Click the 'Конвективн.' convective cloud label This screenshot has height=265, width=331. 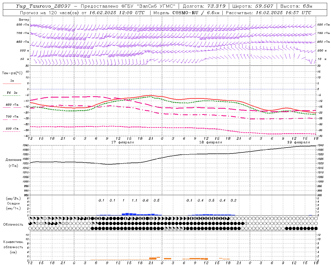click(13, 242)
